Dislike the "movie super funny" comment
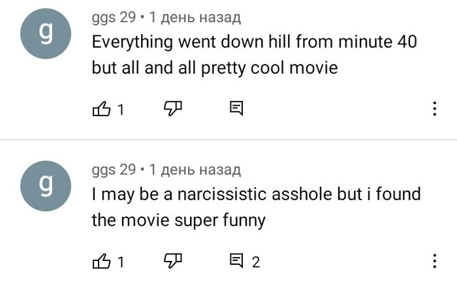 (172, 262)
